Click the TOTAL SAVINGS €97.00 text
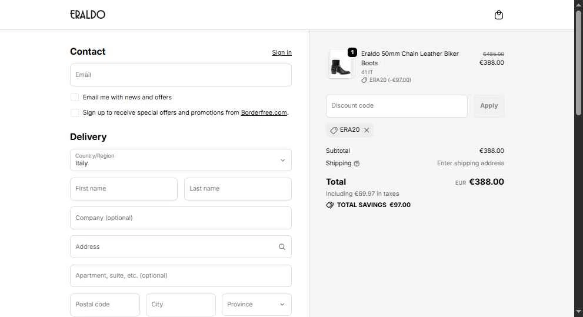 [x=374, y=205]
